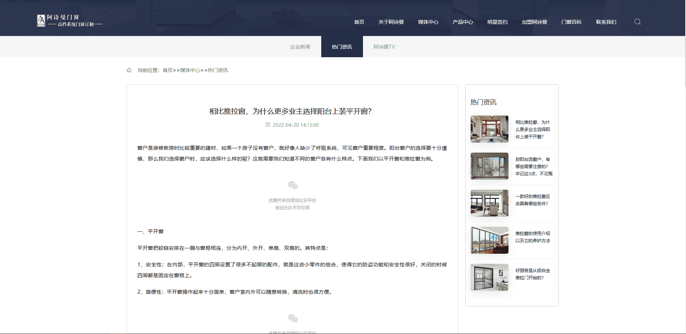The height and width of the screenshot is (334, 686).
Task: Click thumbnail of red-framed balcony window
Action: 489,129
